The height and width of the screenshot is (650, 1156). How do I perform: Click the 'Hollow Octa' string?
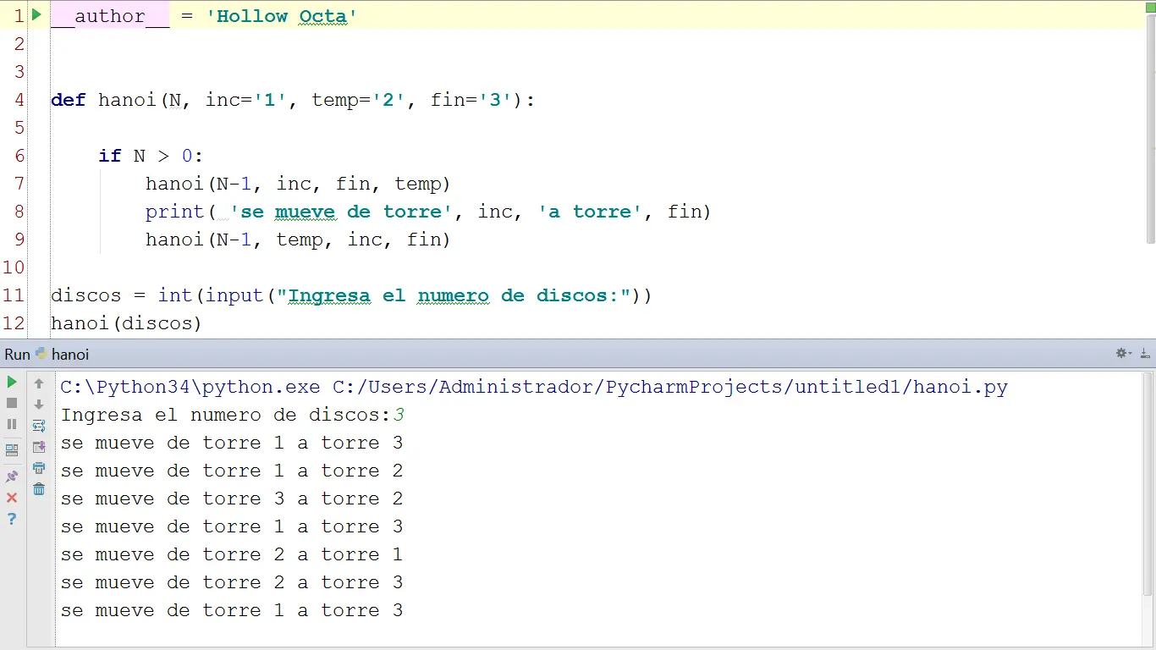click(x=282, y=16)
